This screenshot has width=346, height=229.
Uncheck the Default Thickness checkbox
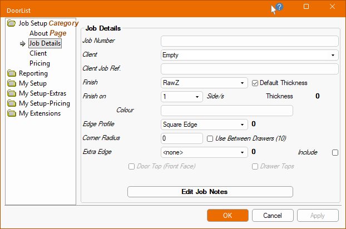(x=255, y=83)
